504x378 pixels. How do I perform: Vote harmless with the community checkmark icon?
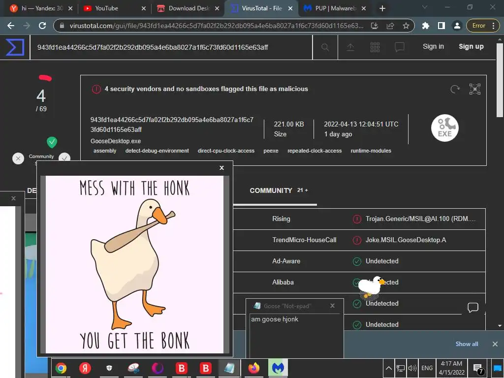(64, 157)
